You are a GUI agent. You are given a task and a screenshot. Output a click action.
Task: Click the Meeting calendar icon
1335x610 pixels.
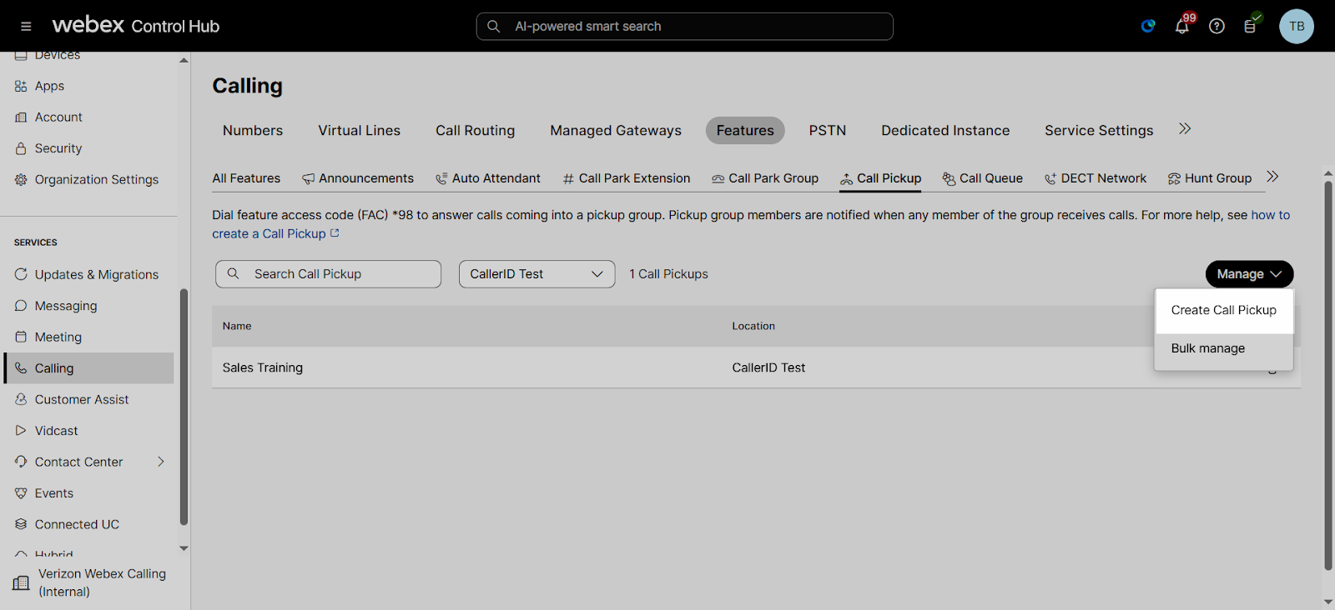pyautogui.click(x=21, y=337)
